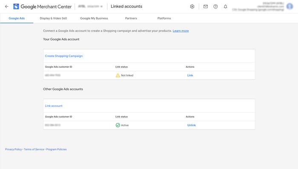Click the Not linked status text
The width and height of the screenshot is (298, 169).
(127, 76)
